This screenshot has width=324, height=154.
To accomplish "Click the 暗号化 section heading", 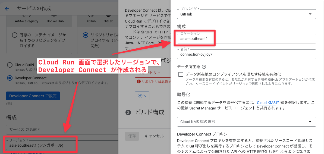I will 184,95.
